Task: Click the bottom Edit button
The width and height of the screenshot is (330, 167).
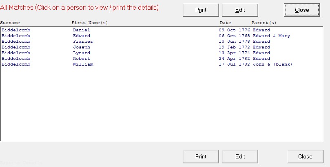Action: click(x=240, y=156)
